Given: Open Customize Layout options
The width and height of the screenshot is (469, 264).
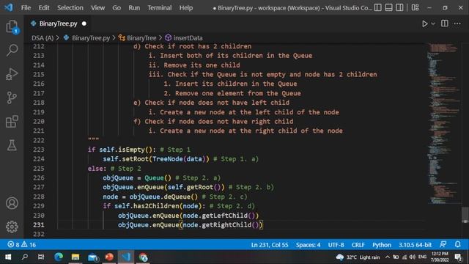Looking at the screenshot, I should pyautogui.click(x=416, y=7).
